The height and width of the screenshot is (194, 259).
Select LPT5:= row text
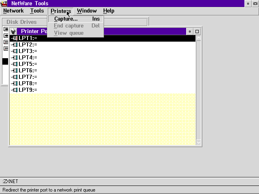(28, 64)
